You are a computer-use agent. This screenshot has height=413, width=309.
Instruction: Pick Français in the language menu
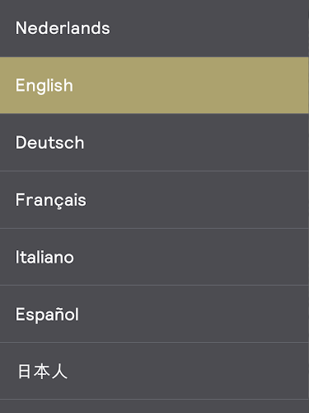154,200
